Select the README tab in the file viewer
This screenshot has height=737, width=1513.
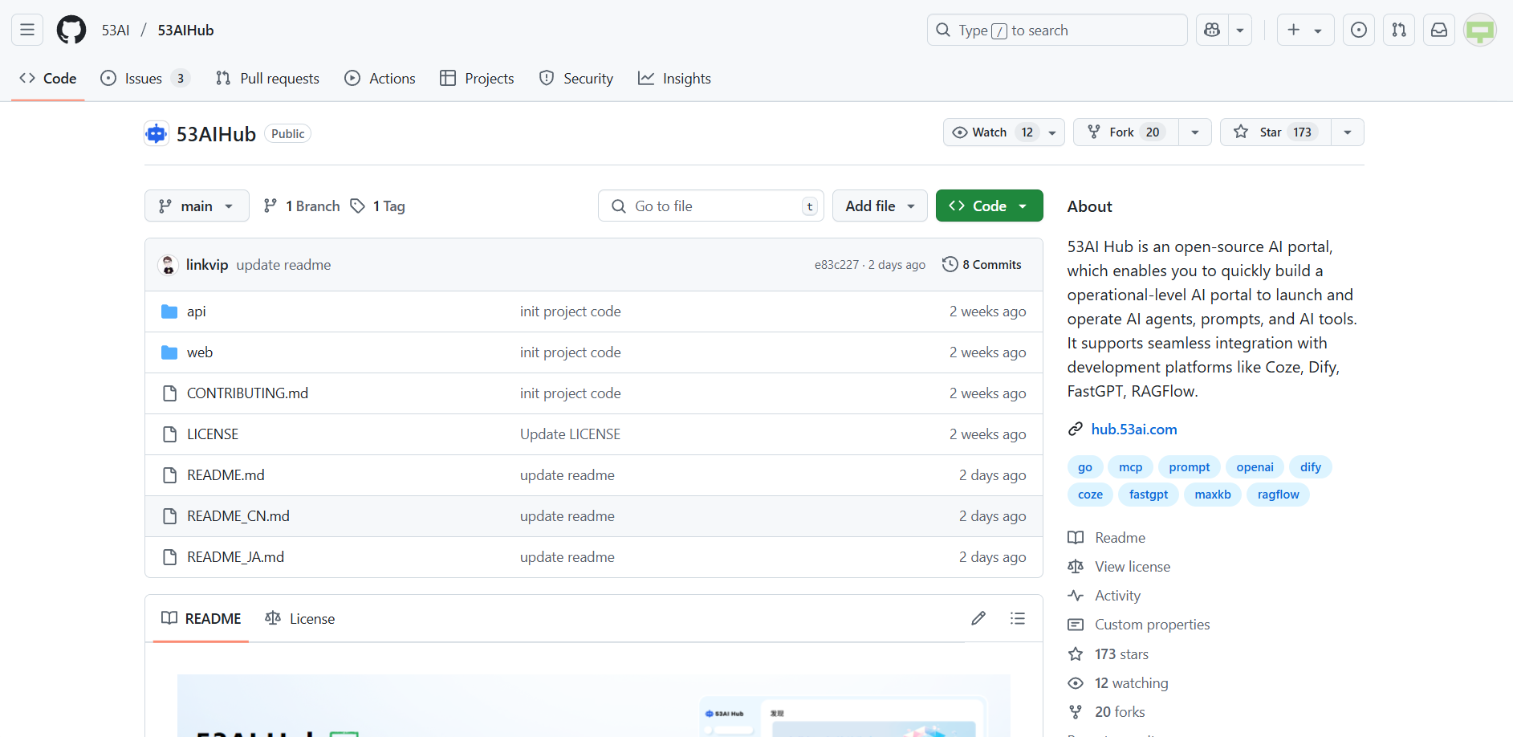coord(201,619)
